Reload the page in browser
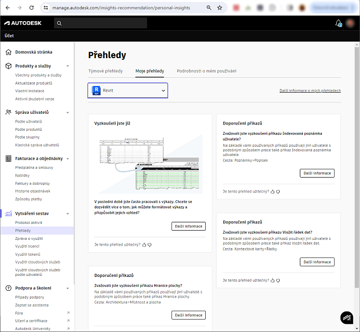Viewport: 360px width, 332px height. coord(31,8)
